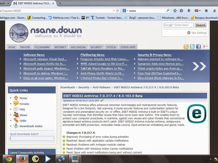The height and width of the screenshot is (163, 218).
Task: Click the blue play taskbar icon
Action: pos(47,159)
